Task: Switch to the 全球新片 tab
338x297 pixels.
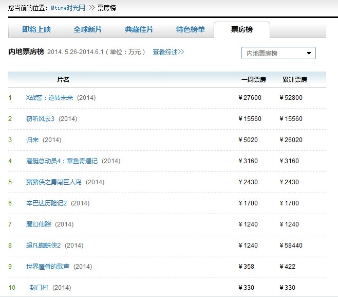Action: click(88, 30)
